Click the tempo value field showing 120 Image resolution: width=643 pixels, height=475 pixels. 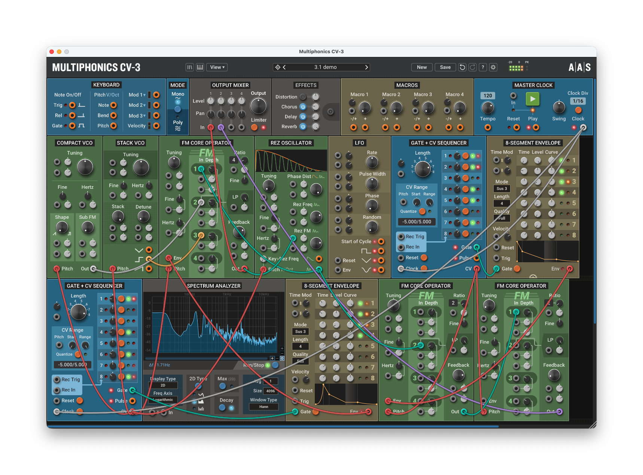tap(488, 96)
